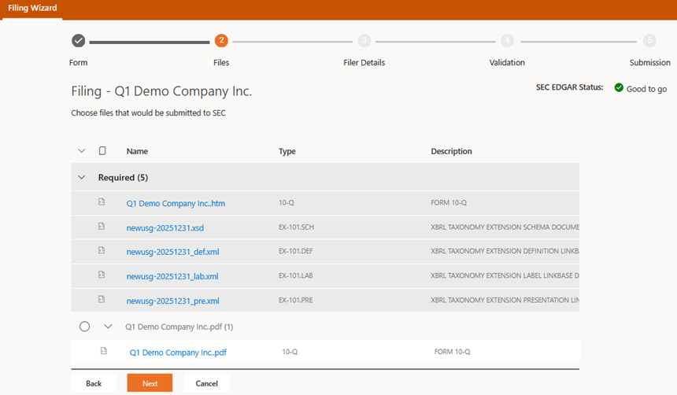Open the newusg-20251231_def.xml link
Screen dimensions: 677x395
[x=172, y=252]
